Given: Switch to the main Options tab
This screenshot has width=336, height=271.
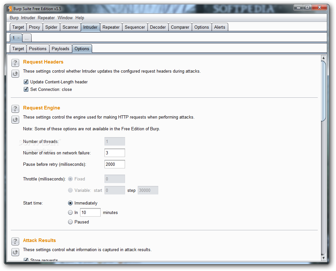Looking at the screenshot, I should point(202,27).
